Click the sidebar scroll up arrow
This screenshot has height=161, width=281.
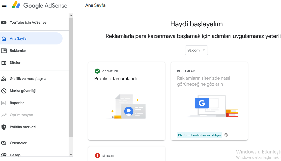point(71,15)
